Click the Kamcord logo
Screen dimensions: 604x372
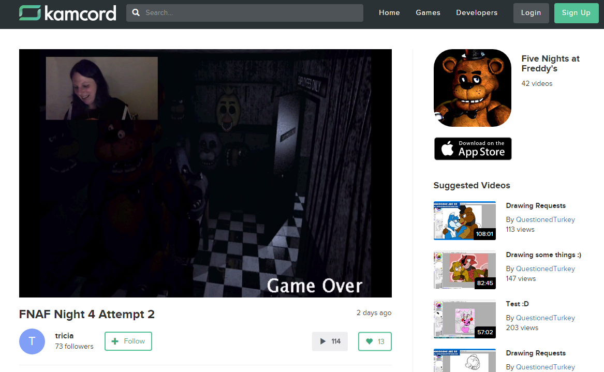pyautogui.click(x=67, y=13)
